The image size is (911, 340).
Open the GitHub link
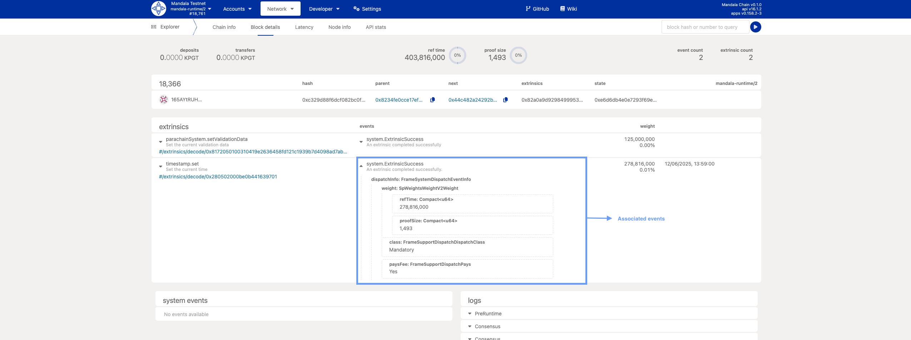pos(537,9)
